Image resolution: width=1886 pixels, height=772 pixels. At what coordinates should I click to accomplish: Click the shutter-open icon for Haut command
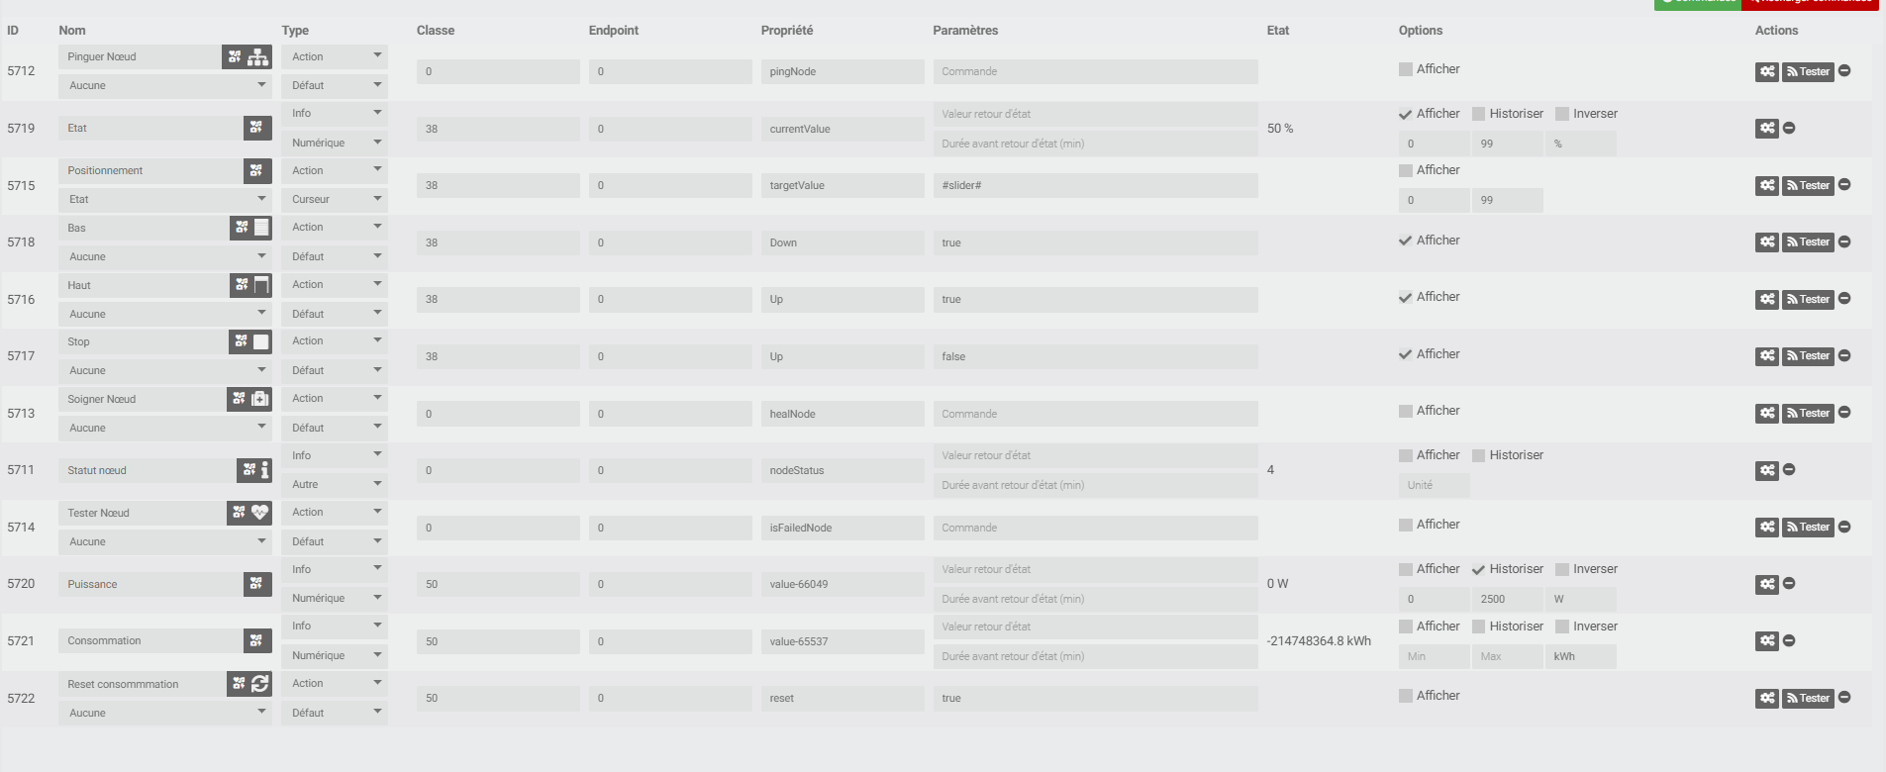[x=261, y=285]
